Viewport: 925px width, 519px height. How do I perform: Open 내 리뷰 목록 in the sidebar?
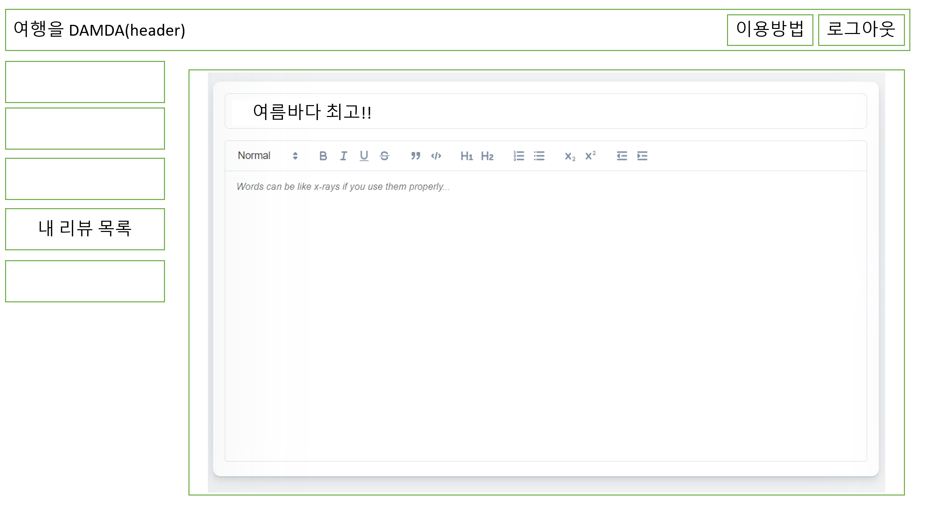85,229
